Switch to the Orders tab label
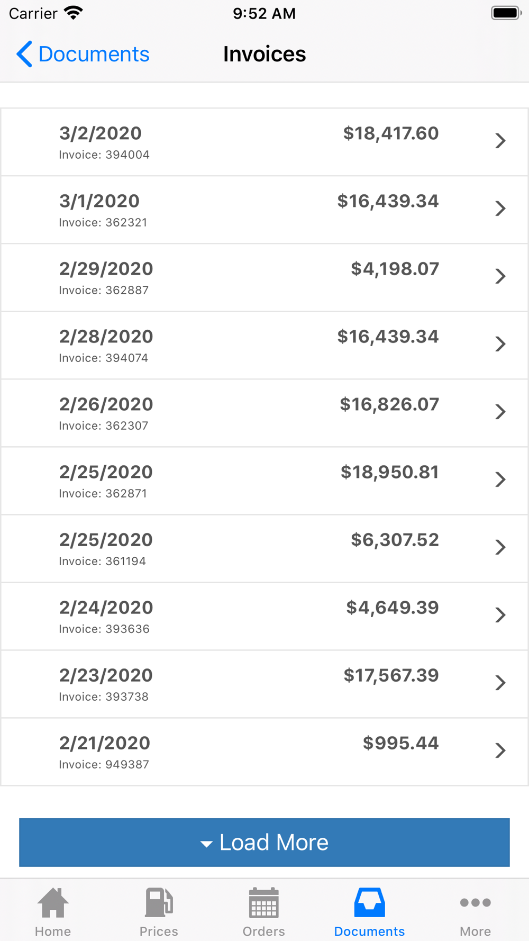529x941 pixels. point(264,931)
